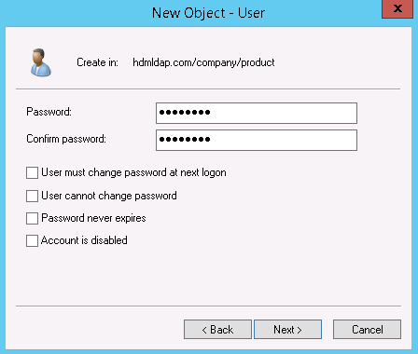The height and width of the screenshot is (354, 418).
Task: Tick the 'Account is disabled' checkbox square
Action: pyautogui.click(x=32, y=240)
